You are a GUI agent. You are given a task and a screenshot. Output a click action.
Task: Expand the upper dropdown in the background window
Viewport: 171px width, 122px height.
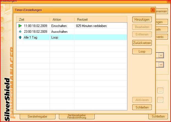tap(161, 55)
